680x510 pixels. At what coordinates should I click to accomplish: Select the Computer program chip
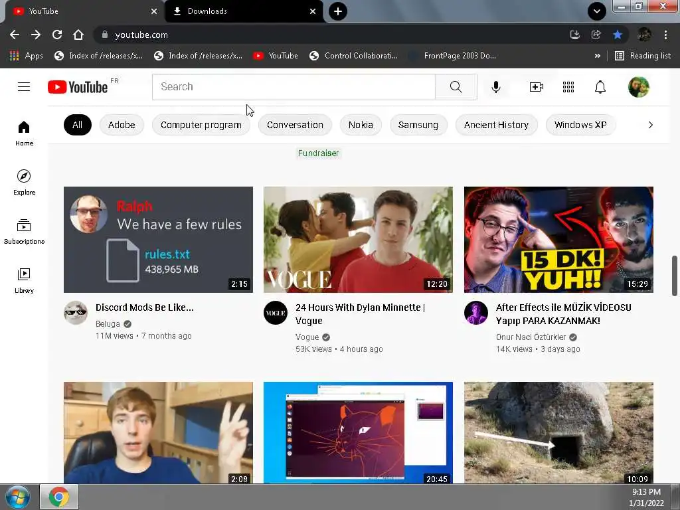[201, 125]
